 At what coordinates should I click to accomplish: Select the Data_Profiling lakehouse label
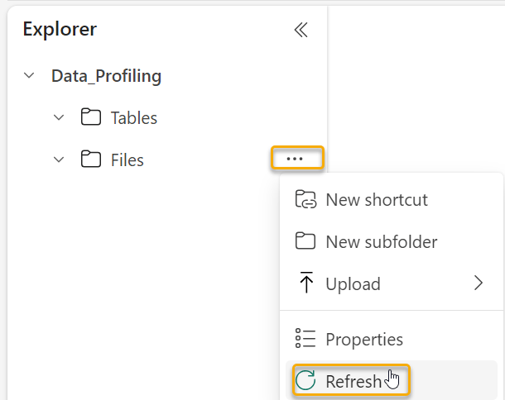click(106, 76)
